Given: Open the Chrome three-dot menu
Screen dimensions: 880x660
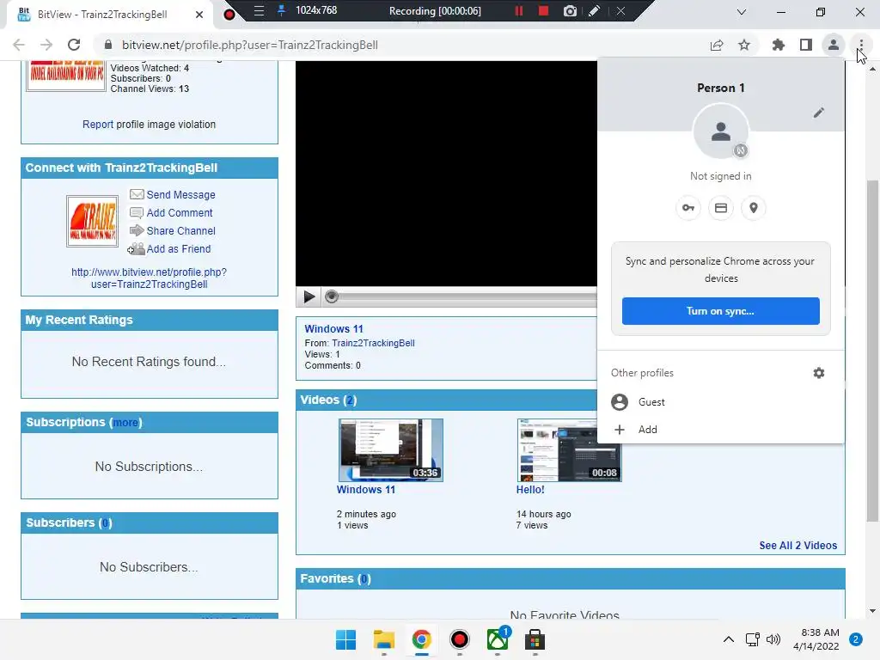Looking at the screenshot, I should [861, 45].
